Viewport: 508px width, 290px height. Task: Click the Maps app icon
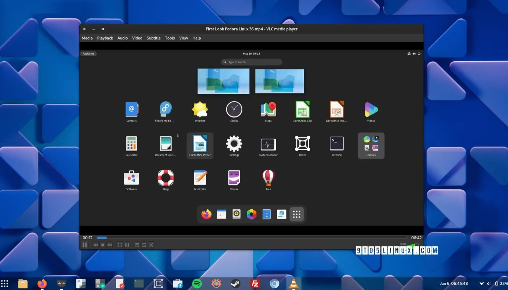(269, 109)
